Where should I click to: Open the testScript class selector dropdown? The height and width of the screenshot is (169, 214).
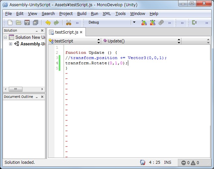pyautogui.click(x=99, y=41)
